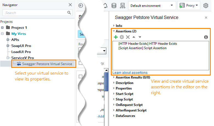Select the HTTP Header Exists assertion
The width and height of the screenshot is (214, 126).
click(148, 44)
